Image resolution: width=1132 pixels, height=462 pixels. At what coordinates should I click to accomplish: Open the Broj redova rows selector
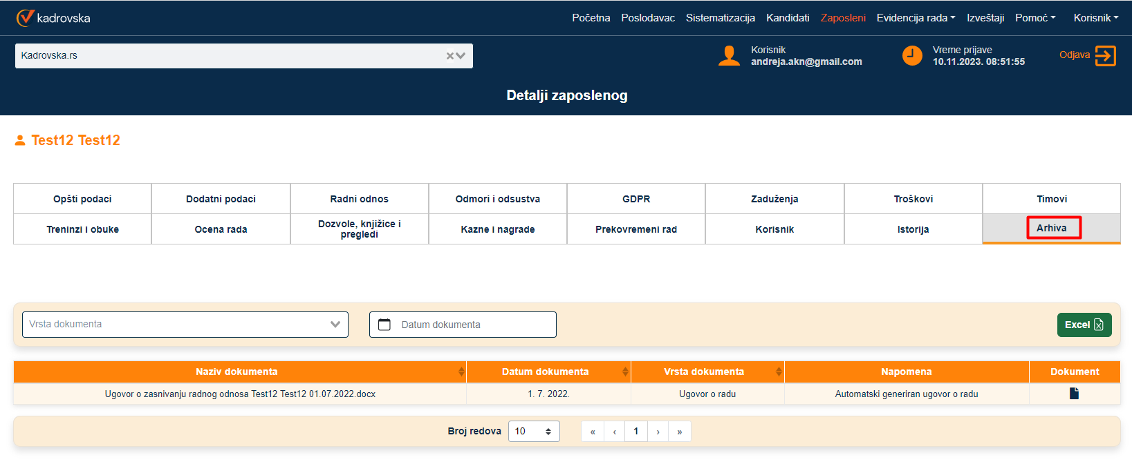(x=533, y=432)
